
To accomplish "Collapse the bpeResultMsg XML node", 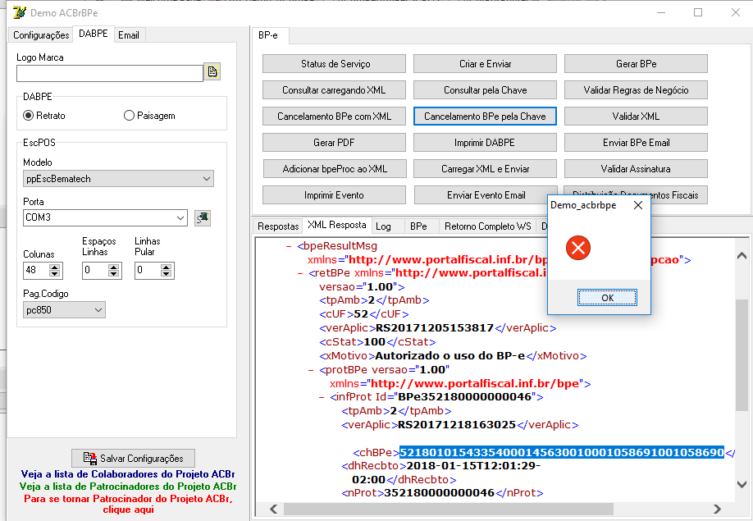I will (x=289, y=246).
